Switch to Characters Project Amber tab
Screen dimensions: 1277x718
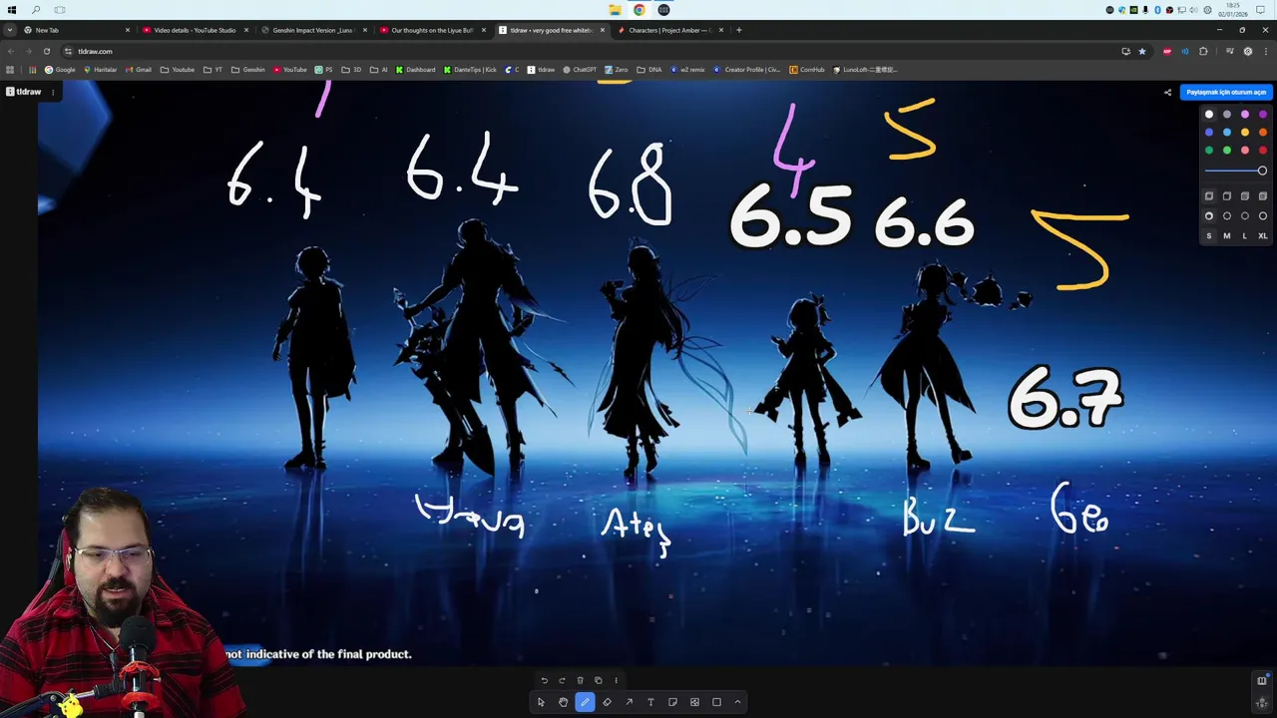tap(669, 30)
